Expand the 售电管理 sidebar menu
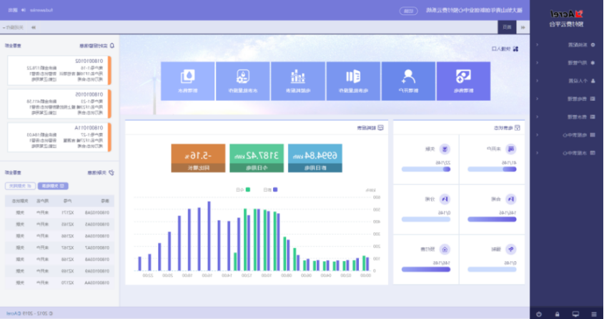The width and height of the screenshot is (604, 319). (x=566, y=99)
